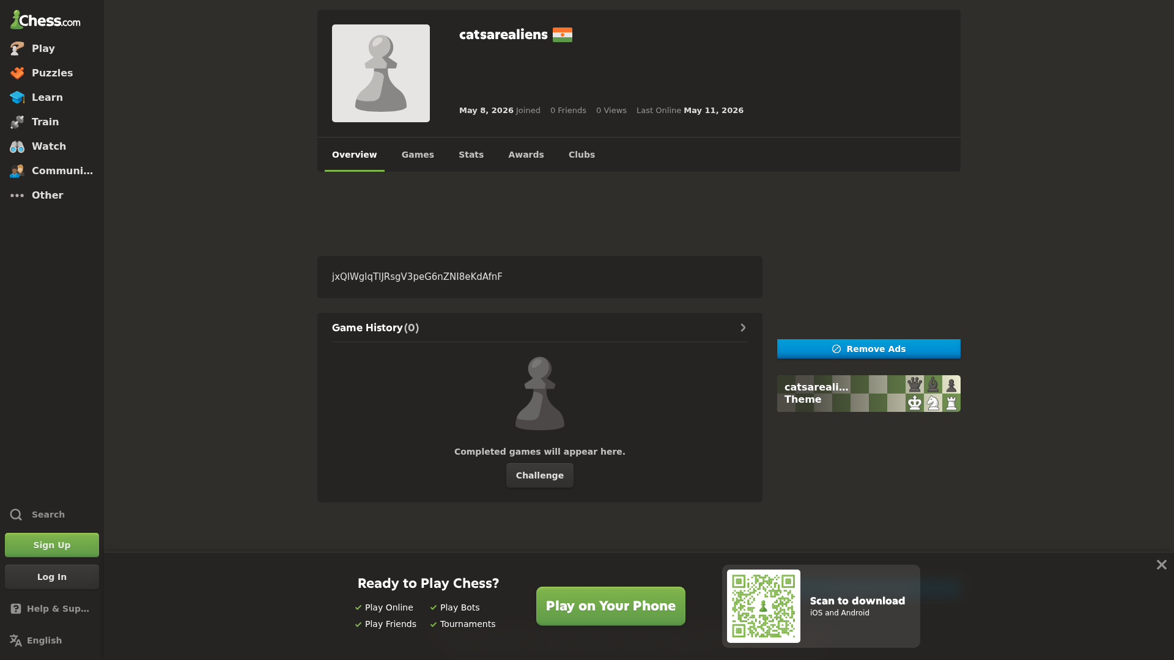The width and height of the screenshot is (1174, 660).
Task: Click the country flag next to username
Action: [x=563, y=35]
